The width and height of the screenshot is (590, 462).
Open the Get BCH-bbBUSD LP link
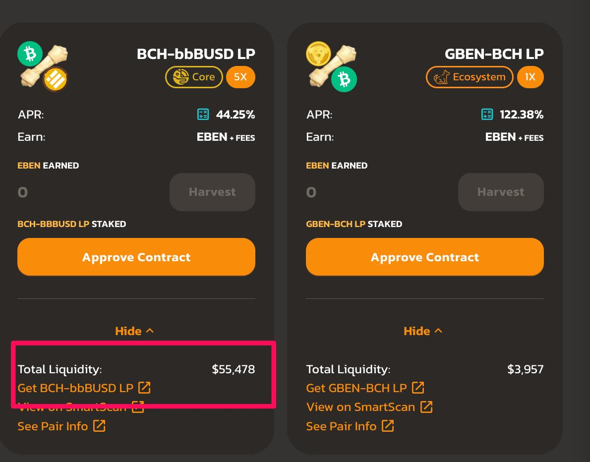pos(75,388)
